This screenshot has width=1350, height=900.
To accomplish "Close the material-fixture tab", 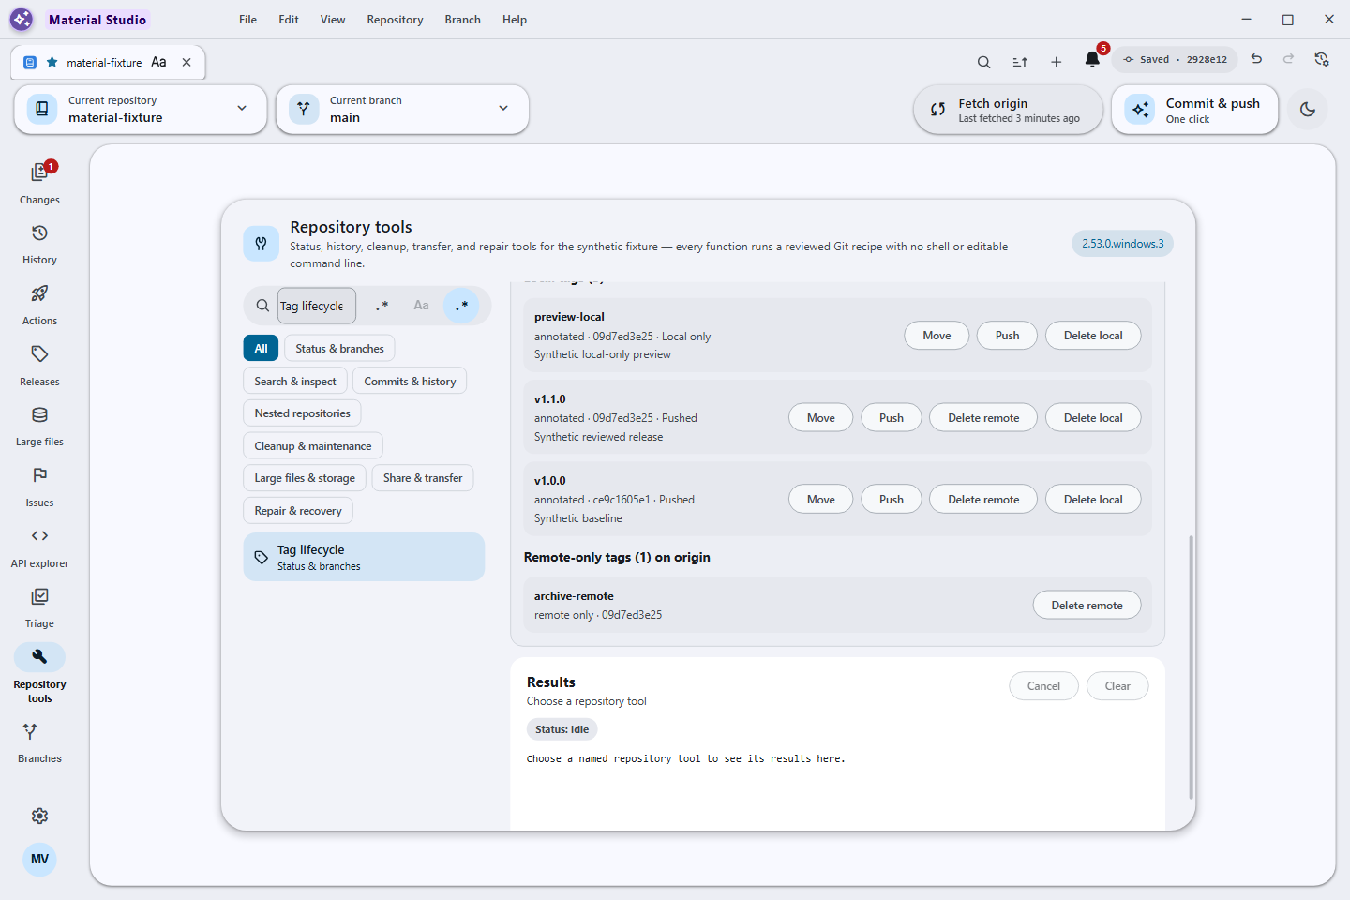I will coord(187,62).
